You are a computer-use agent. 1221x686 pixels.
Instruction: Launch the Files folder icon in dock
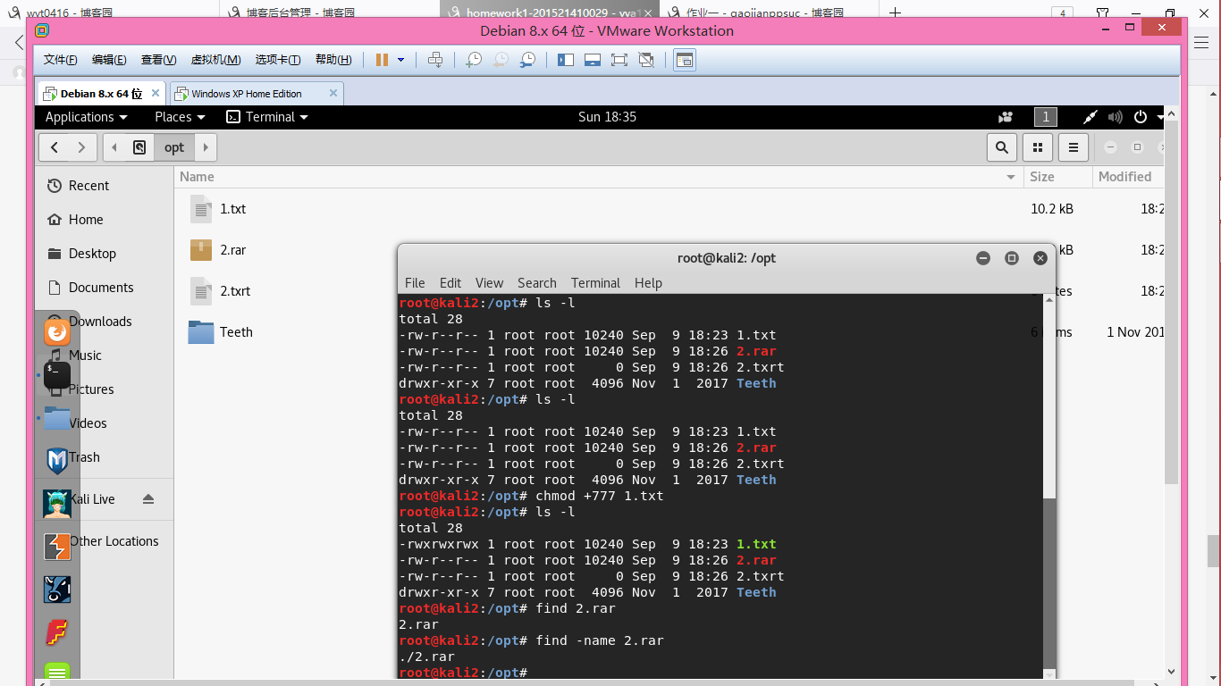pos(57,418)
